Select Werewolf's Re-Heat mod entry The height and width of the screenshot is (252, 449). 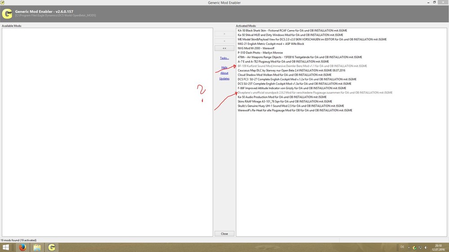295,110
